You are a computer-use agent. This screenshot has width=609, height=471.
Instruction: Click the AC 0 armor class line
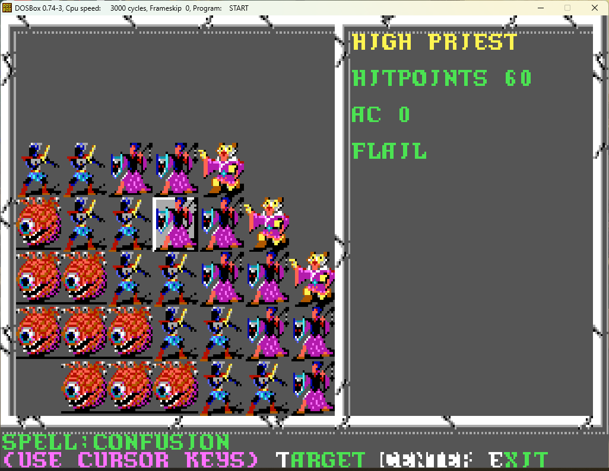[380, 114]
